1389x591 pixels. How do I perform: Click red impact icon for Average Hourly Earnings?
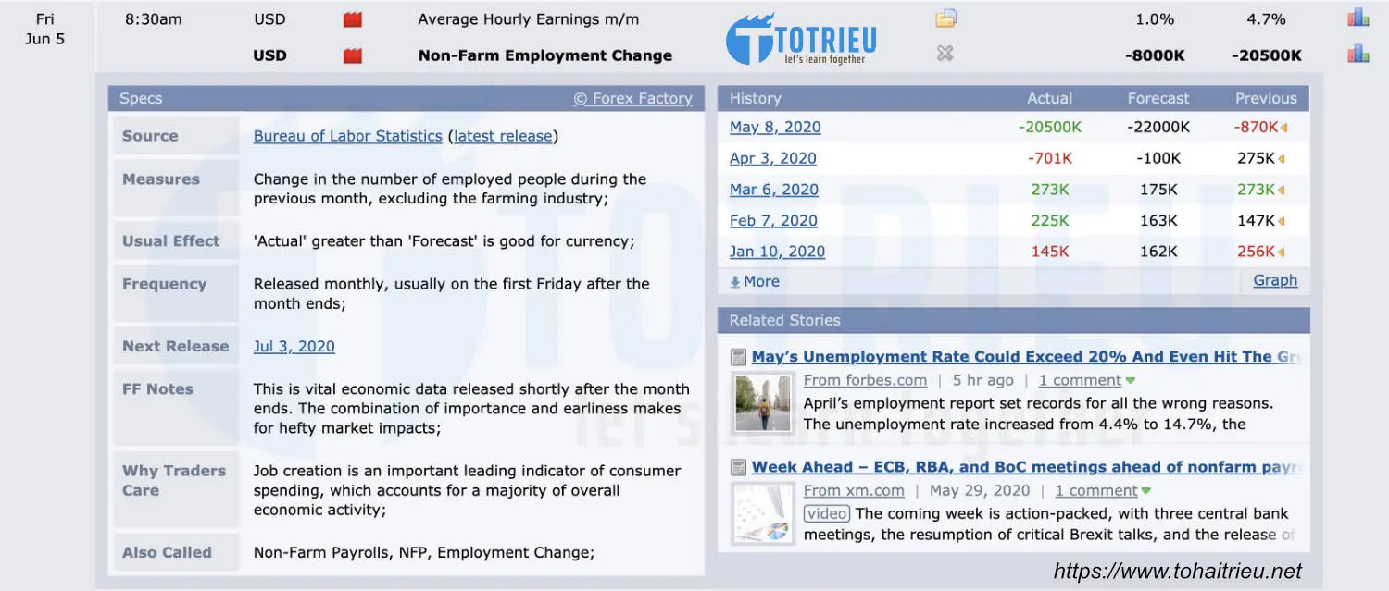(x=353, y=19)
